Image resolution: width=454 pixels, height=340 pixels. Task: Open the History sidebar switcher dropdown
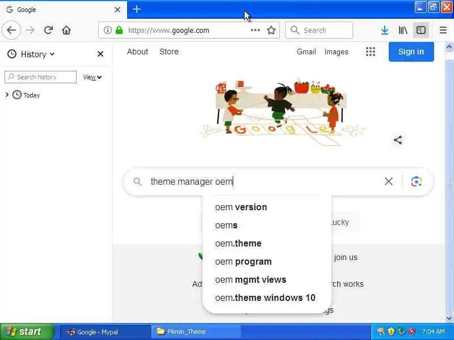31,54
